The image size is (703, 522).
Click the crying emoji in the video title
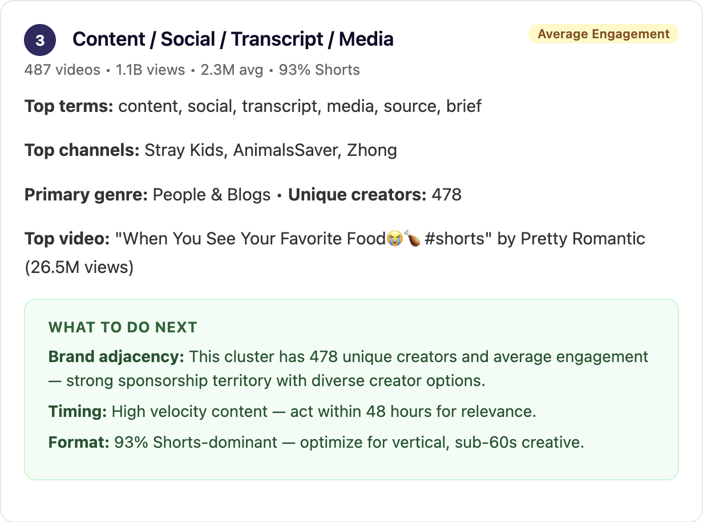click(x=394, y=239)
